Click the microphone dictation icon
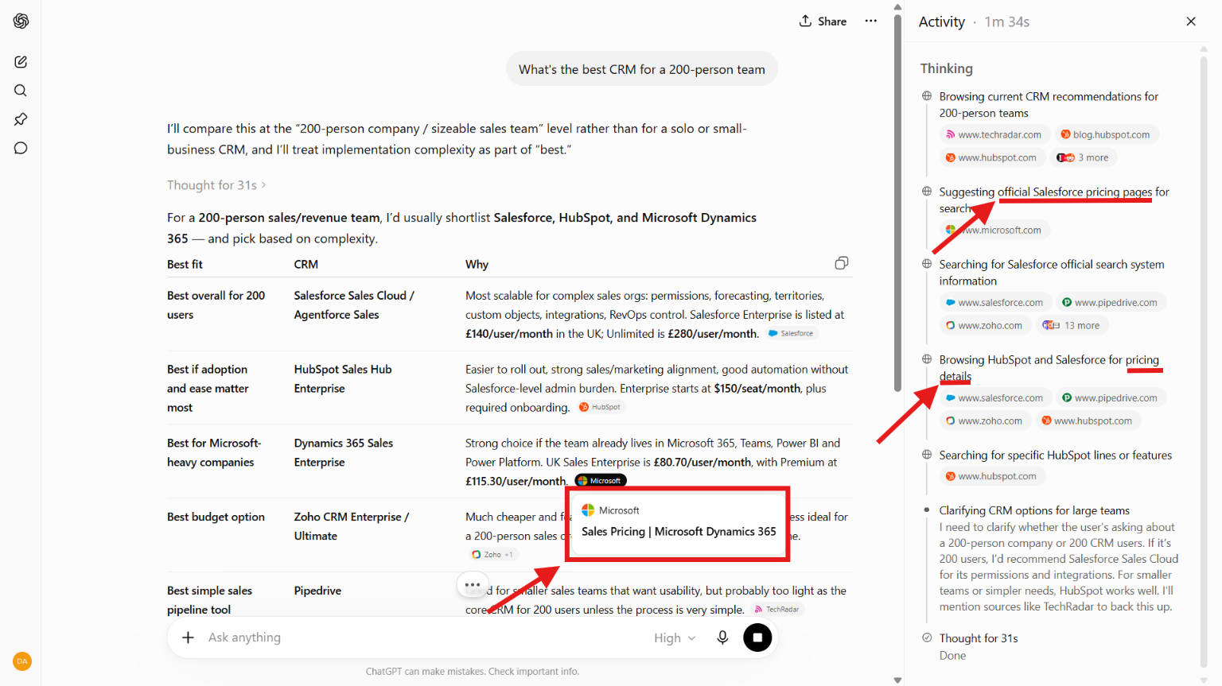The width and height of the screenshot is (1222, 686). point(722,638)
